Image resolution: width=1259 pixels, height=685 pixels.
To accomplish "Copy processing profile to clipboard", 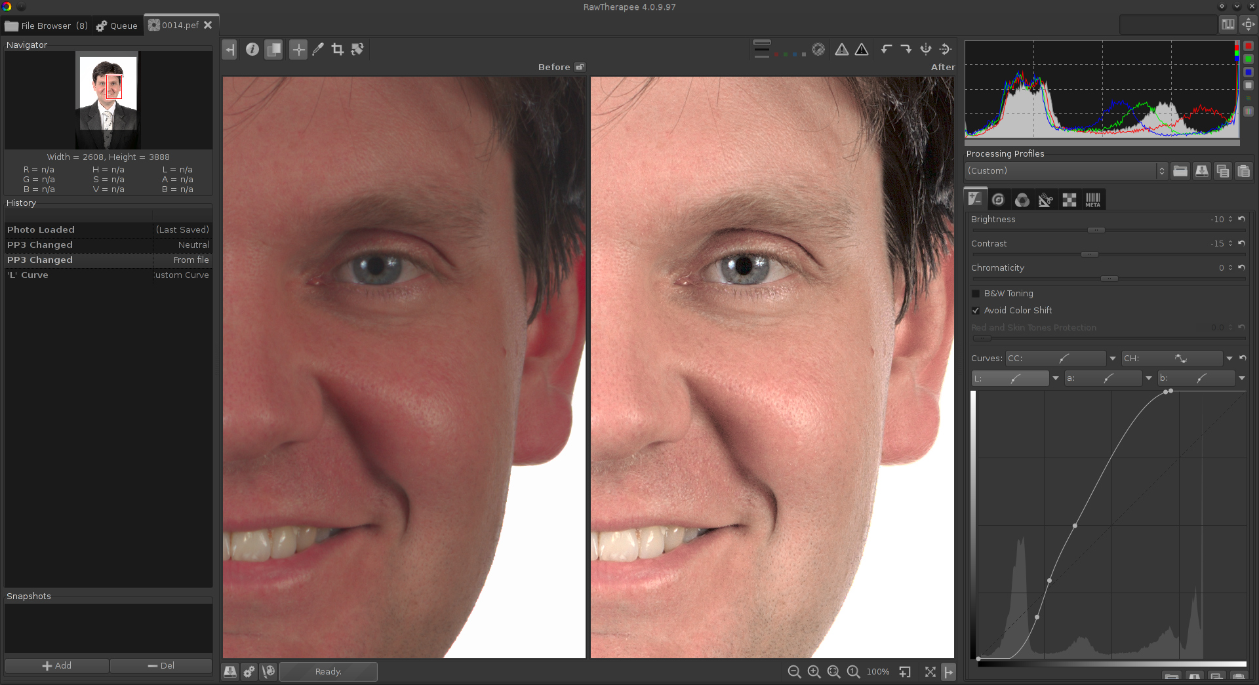I will tap(1222, 171).
